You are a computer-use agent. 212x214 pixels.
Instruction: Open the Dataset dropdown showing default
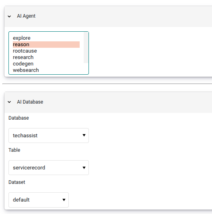point(39,200)
